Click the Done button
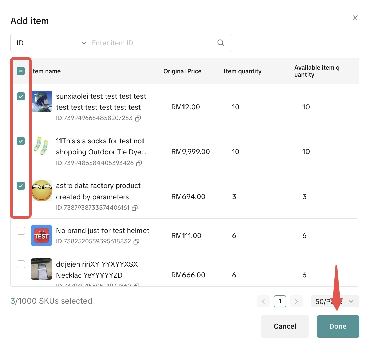Viewport: 368px width, 346px height. [x=338, y=326]
